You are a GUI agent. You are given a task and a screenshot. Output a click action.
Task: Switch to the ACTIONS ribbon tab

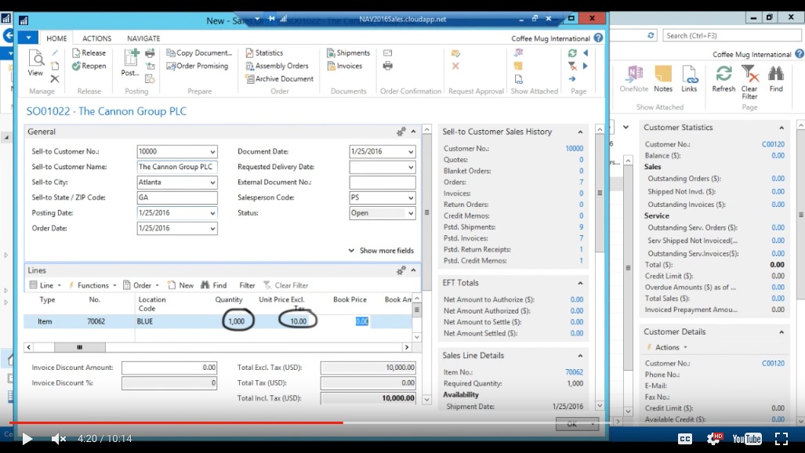click(x=96, y=38)
